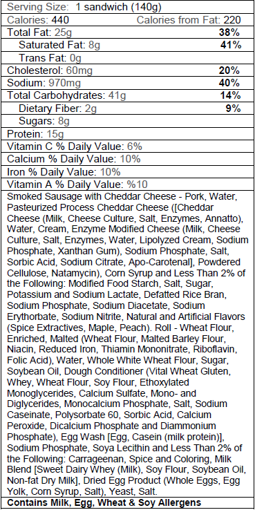Viewport: 255px width, 510px height.
Task: Select the Iron % Daily Value row
Action: coord(127,172)
